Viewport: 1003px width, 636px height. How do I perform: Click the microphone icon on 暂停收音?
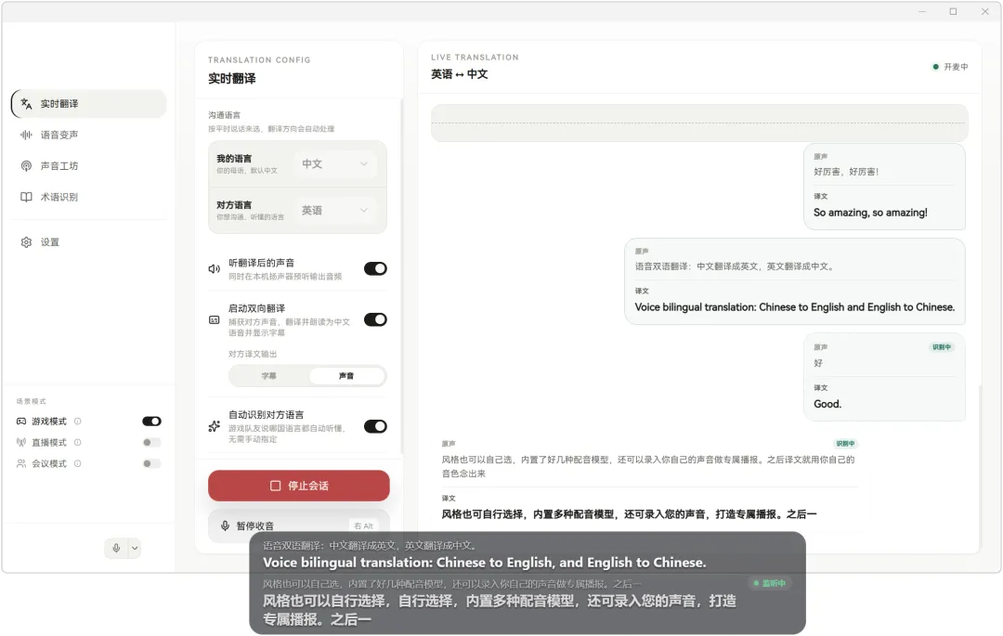pos(225,526)
